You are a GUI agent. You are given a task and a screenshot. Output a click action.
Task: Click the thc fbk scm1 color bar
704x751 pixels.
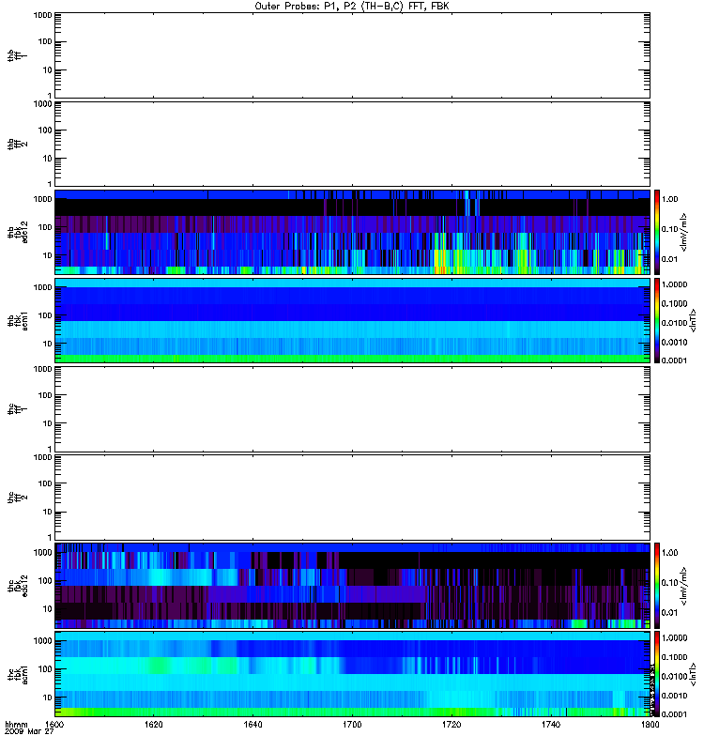[x=657, y=674]
